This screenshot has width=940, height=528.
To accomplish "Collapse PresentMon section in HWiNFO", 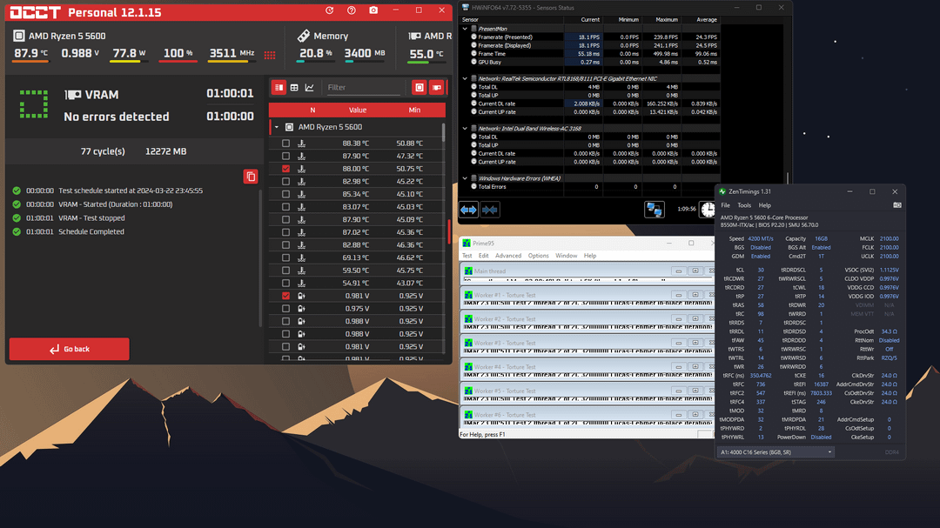I will (465, 29).
